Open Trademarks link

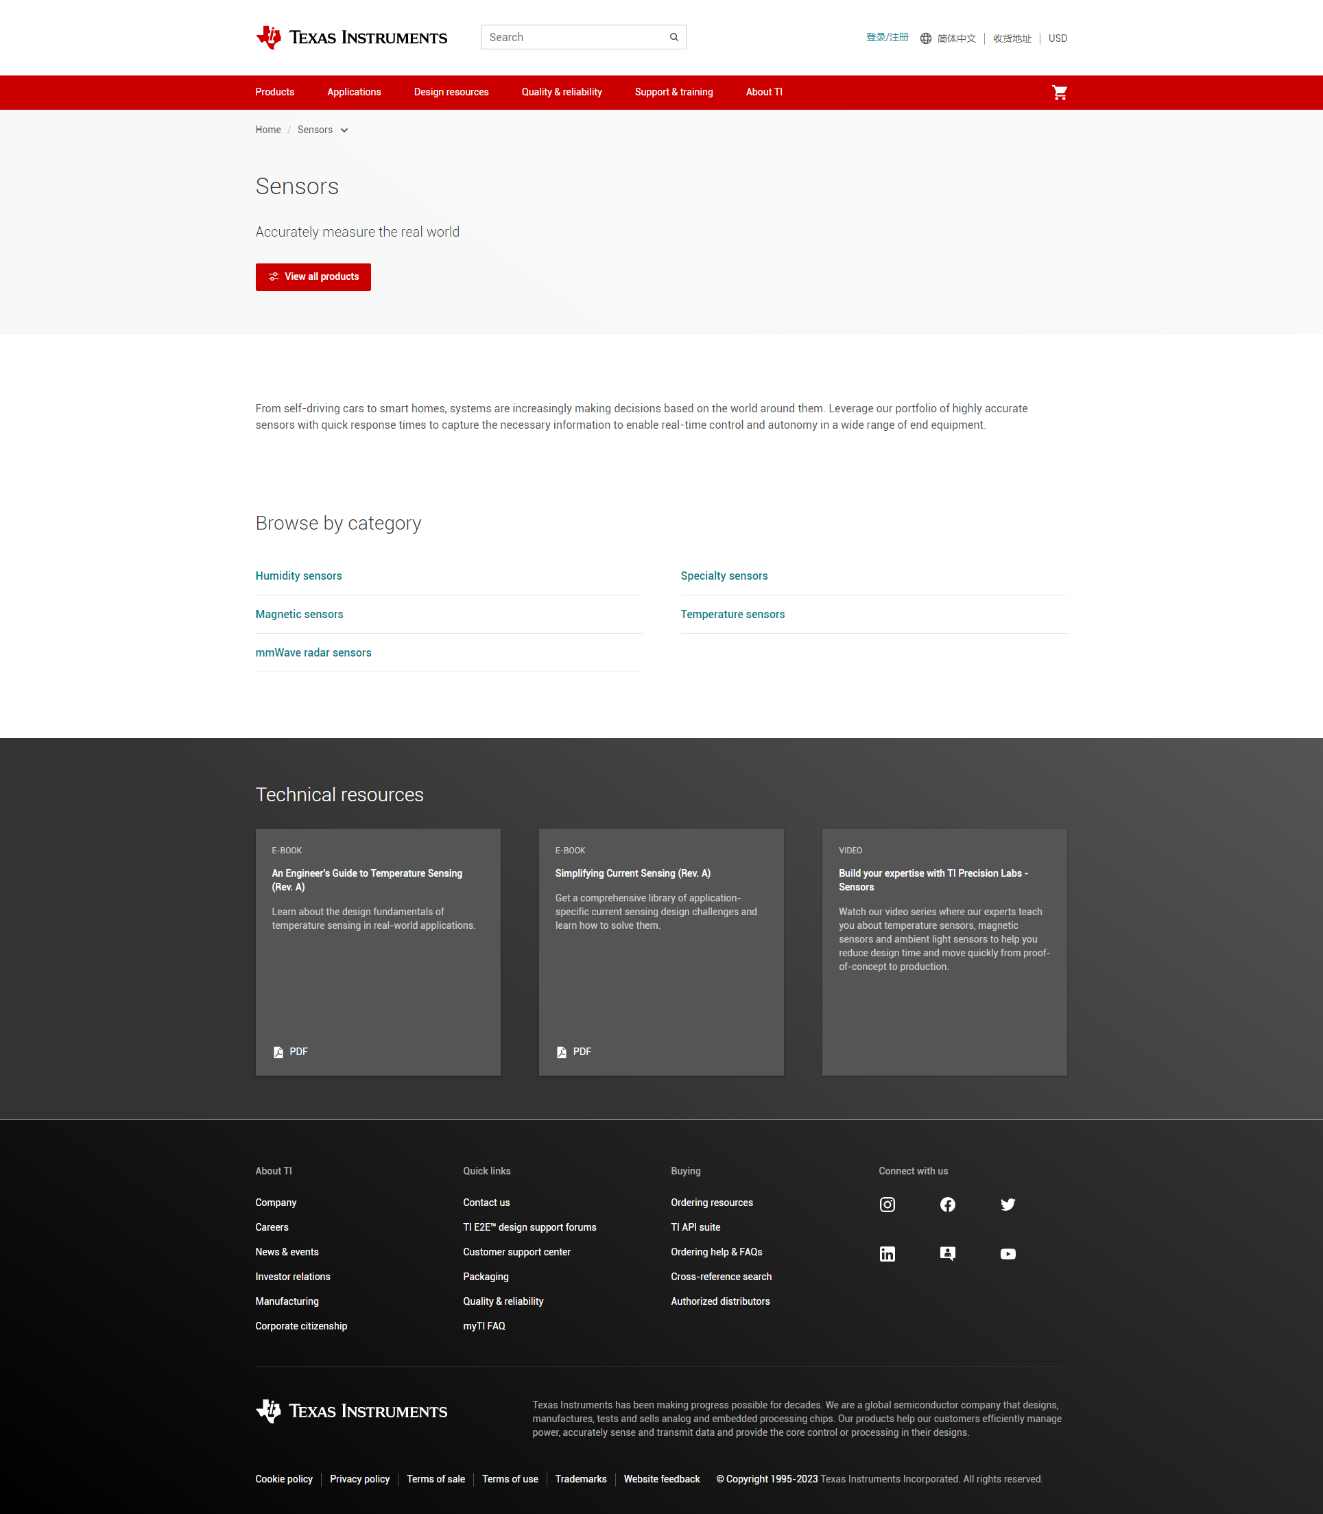tap(581, 1479)
